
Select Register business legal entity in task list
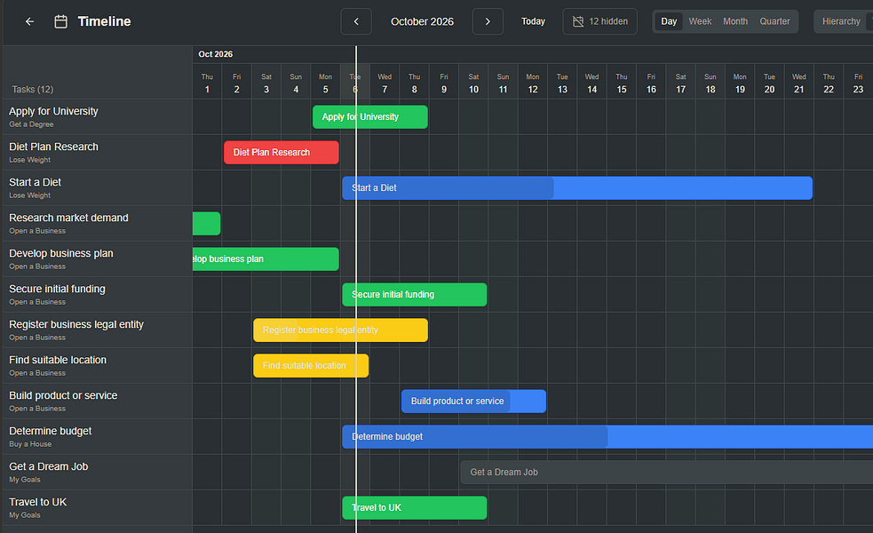[x=76, y=325]
